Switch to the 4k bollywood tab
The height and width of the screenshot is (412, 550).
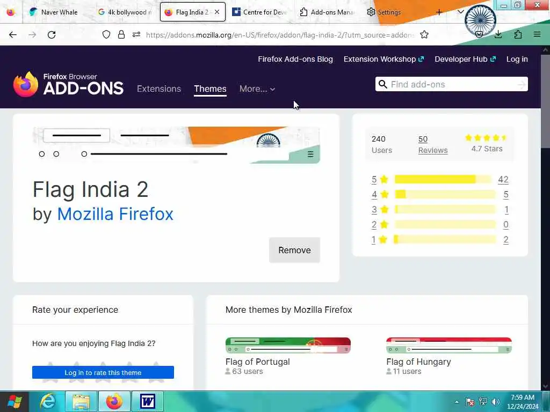point(125,12)
